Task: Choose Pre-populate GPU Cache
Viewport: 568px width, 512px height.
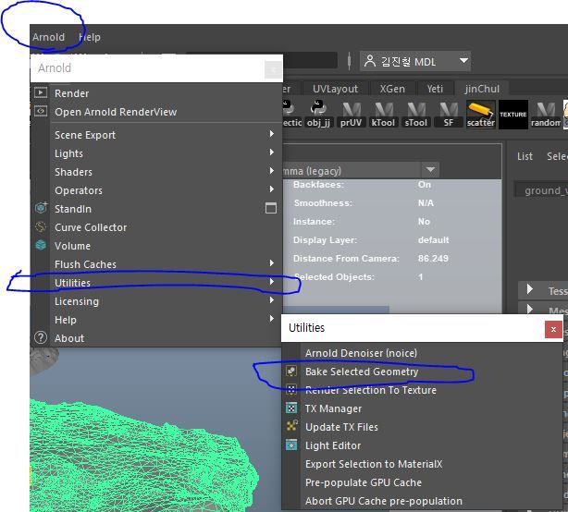Action: [x=364, y=482]
